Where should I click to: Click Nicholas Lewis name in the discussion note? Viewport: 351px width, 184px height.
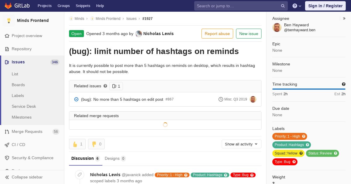coord(105,175)
